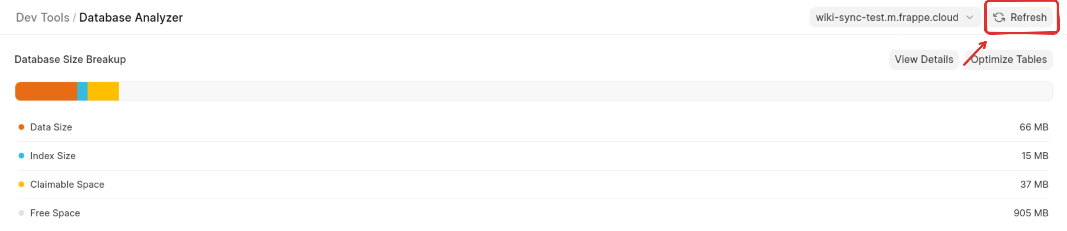Open View Details for database size
Image resolution: width=1067 pixels, height=231 pixels.
pyautogui.click(x=923, y=59)
